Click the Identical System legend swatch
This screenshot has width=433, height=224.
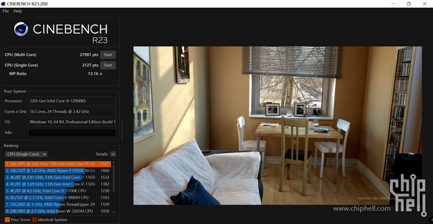point(34,220)
